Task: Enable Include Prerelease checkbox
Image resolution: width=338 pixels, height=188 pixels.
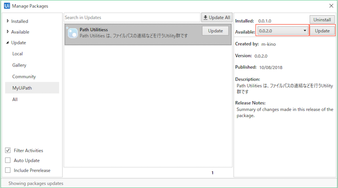Action: tap(8, 170)
